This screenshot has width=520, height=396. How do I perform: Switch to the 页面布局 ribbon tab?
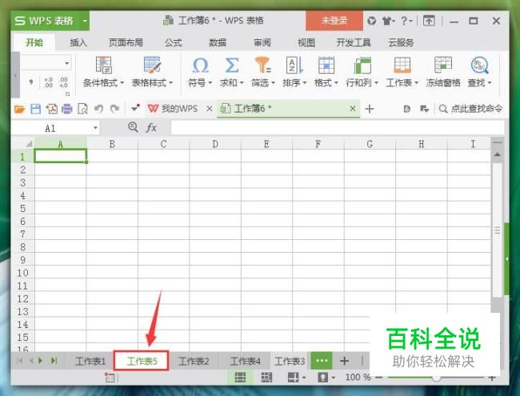click(126, 42)
